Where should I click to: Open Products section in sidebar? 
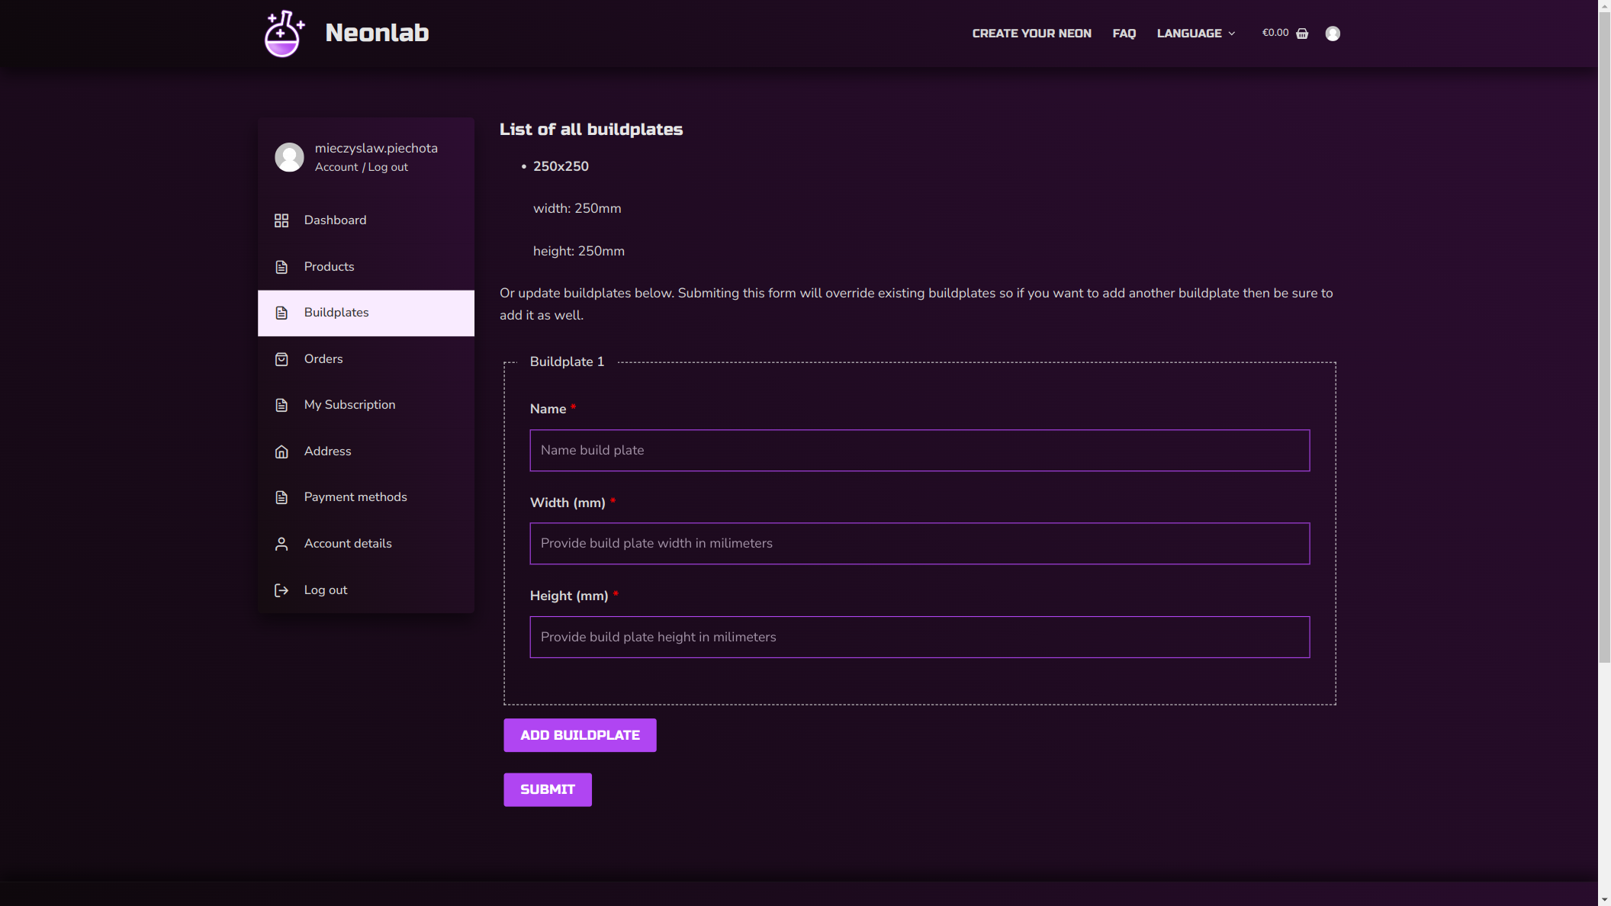point(329,267)
